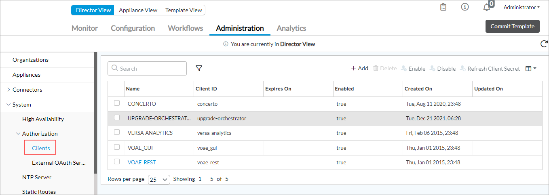Viewport: 549px width, 195px height.
Task: Open the VOAE_REST client link
Action: pyautogui.click(x=141, y=162)
